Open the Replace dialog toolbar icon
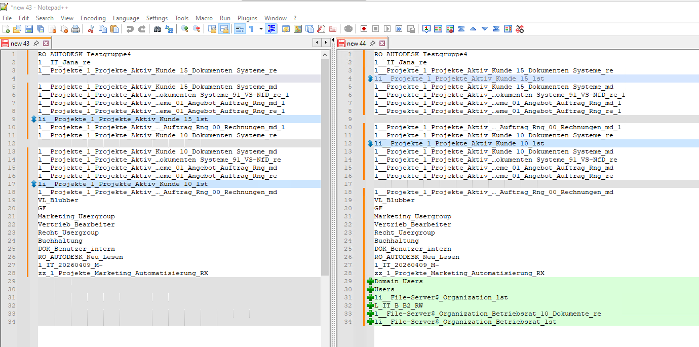Viewport: 699px width, 347px height. tap(169, 29)
